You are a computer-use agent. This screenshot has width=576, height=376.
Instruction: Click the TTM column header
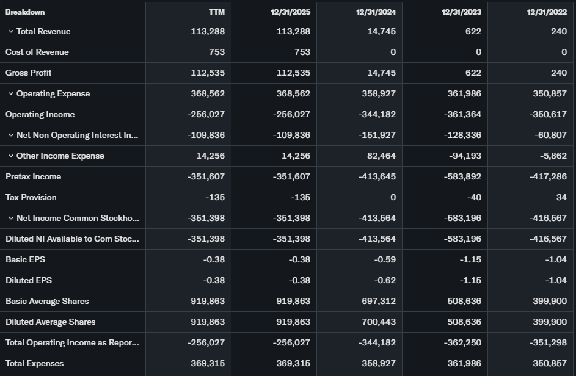(x=216, y=12)
